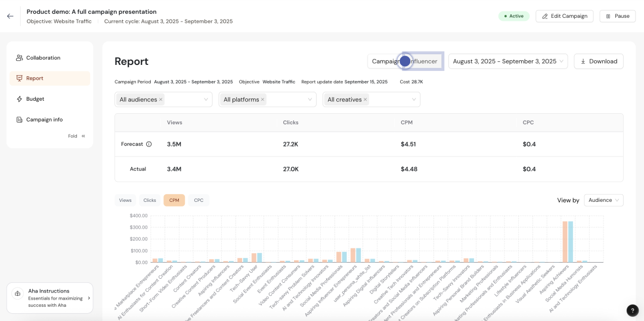Image resolution: width=644 pixels, height=321 pixels.
Task: Open the date range picker dropdown
Action: pos(508,61)
